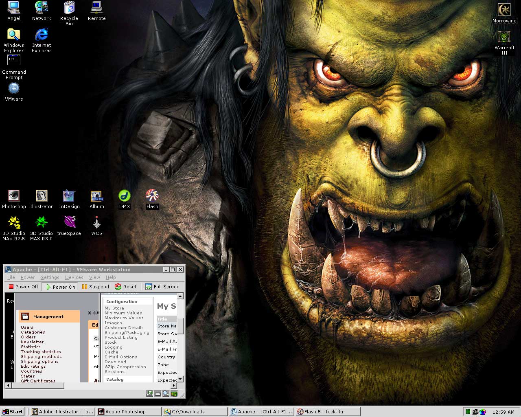Image resolution: width=521 pixels, height=417 pixels.
Task: Click the floppy drive status icon in VMware
Action: click(150, 393)
